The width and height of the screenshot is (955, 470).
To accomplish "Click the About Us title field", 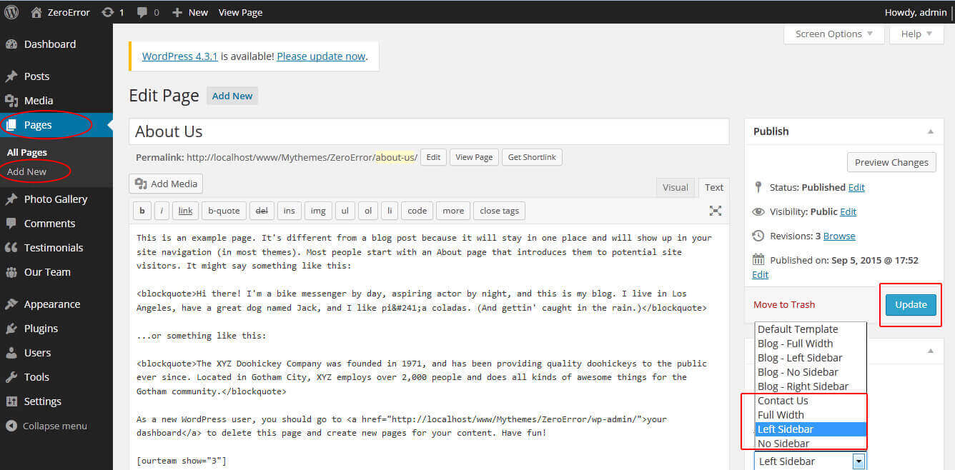I will [x=429, y=131].
